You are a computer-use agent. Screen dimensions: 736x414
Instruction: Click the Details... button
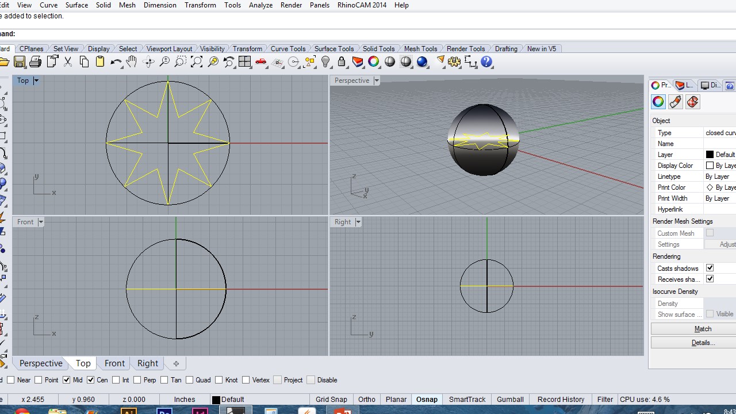point(703,343)
